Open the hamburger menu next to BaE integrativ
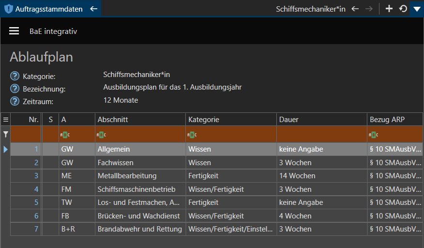The image size is (424, 248). 14,31
